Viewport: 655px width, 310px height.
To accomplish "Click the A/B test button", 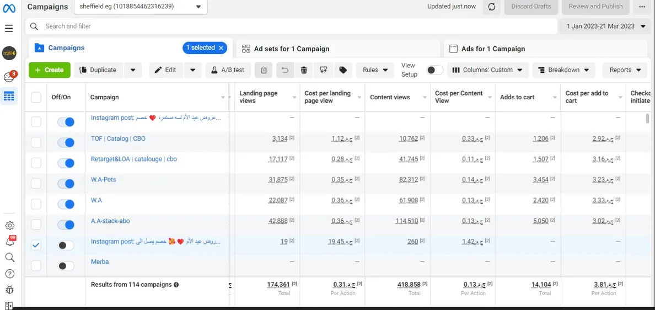I will pyautogui.click(x=228, y=70).
